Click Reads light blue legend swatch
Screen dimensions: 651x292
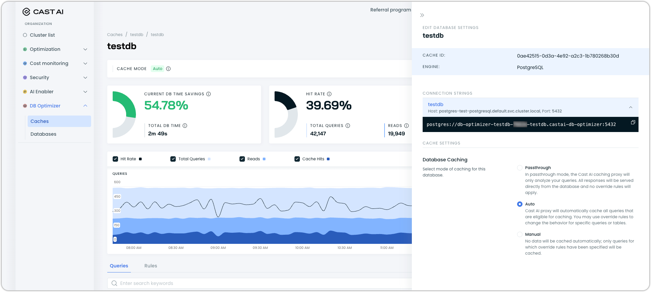coord(264,159)
